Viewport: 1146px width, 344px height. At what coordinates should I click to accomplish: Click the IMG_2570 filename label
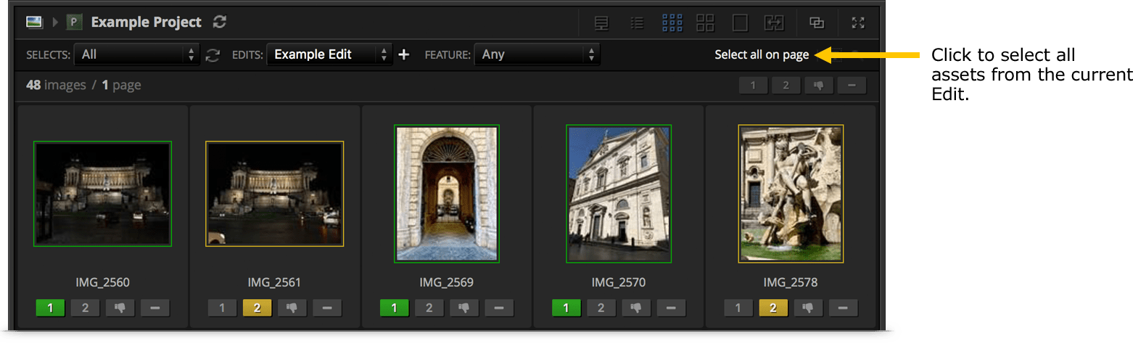click(619, 282)
